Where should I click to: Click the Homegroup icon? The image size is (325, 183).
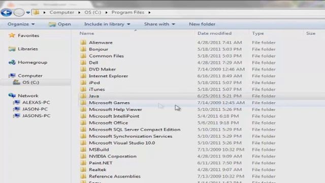point(12,62)
